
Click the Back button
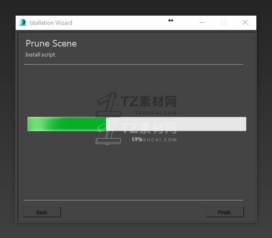point(42,212)
